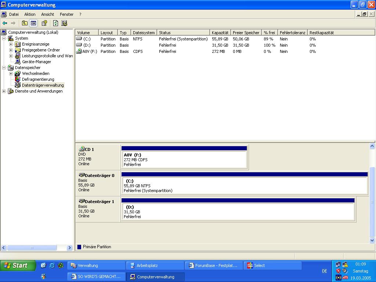The height and width of the screenshot is (282, 376).
Task: Open the Datei menu
Action: [14, 14]
